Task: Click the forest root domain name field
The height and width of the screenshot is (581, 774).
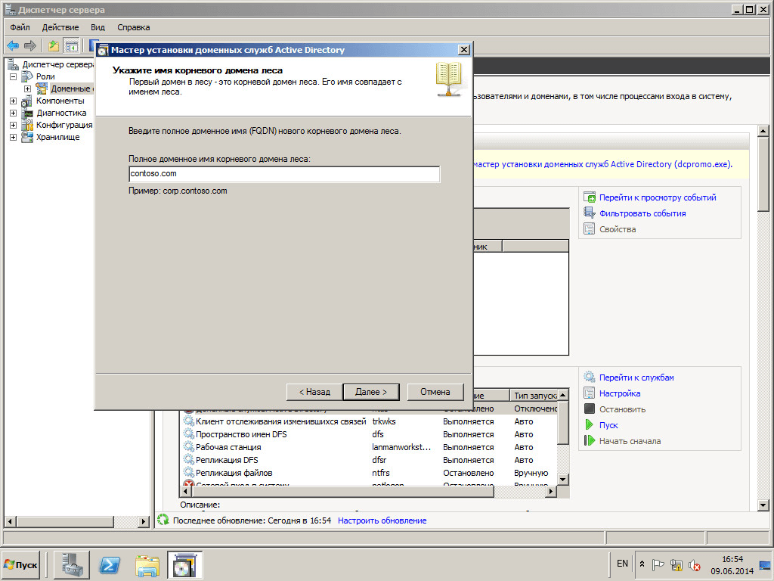Action: (283, 174)
